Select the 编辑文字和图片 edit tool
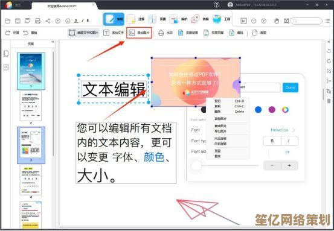Image resolution: width=334 pixels, height=231 pixels. point(83,33)
